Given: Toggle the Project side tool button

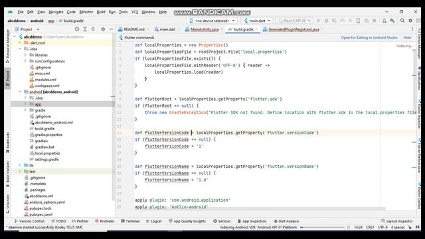Looking at the screenshot, I should point(7,78).
